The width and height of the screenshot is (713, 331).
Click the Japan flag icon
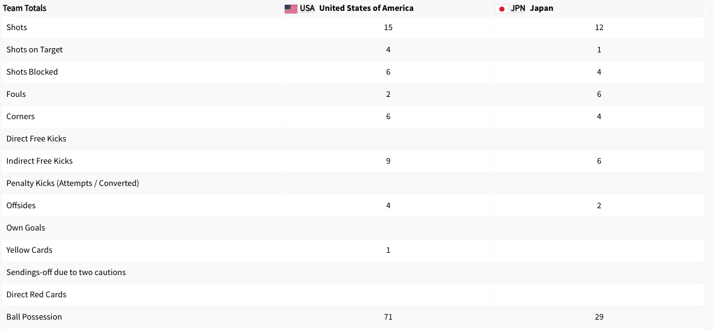pyautogui.click(x=501, y=8)
